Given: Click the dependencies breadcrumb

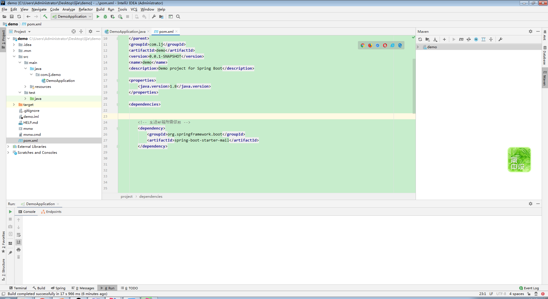Looking at the screenshot, I should coord(151,196).
